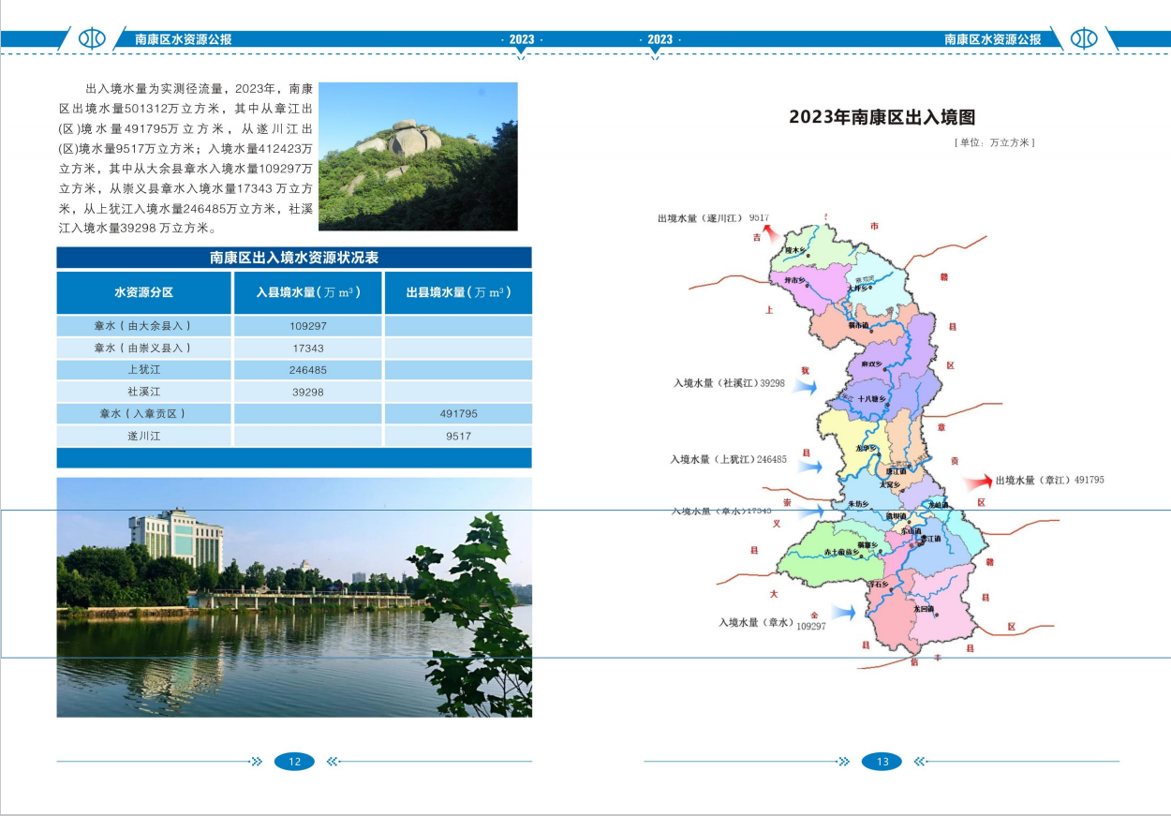
Task: Click the blue arrow beside 入境水量（上犹江）246485
Action: point(811,466)
